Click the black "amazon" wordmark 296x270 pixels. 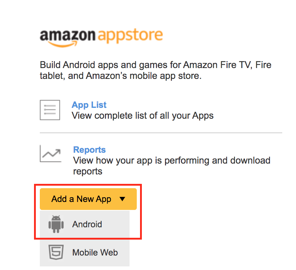tap(68, 35)
